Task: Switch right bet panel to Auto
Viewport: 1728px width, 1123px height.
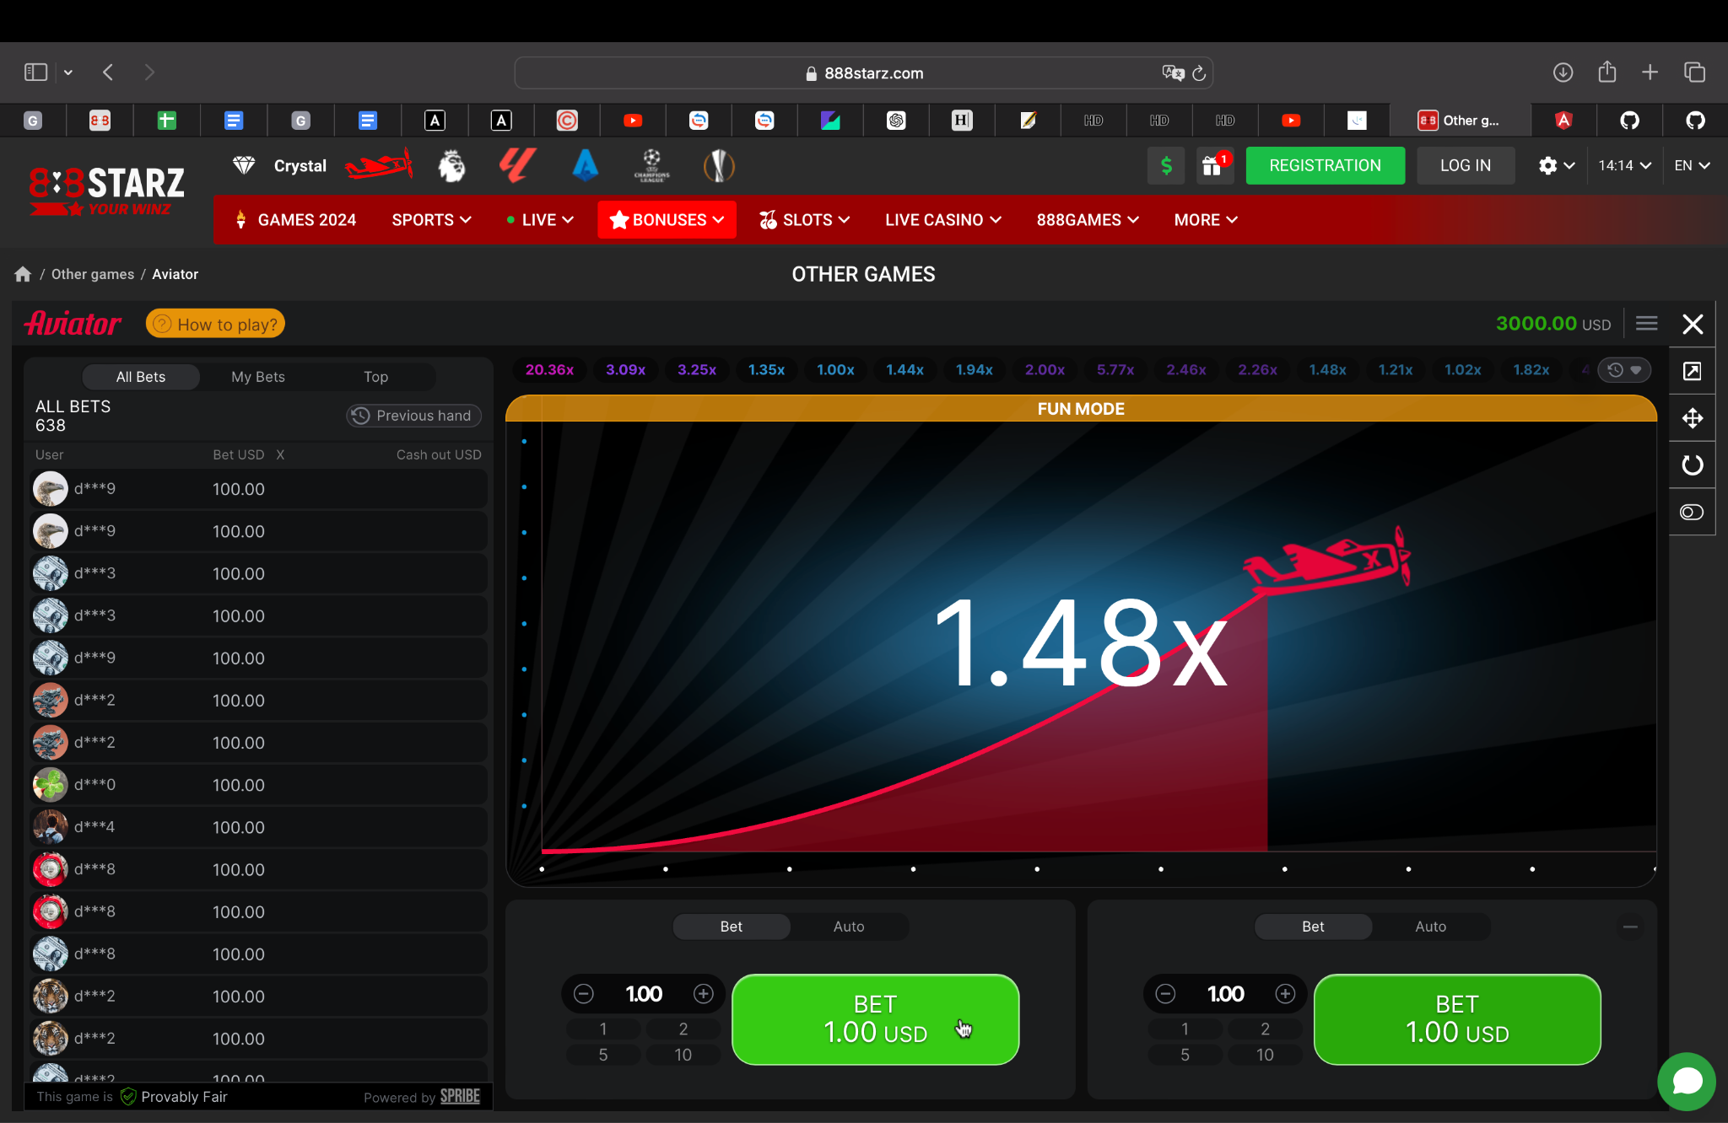Action: click(x=1430, y=927)
